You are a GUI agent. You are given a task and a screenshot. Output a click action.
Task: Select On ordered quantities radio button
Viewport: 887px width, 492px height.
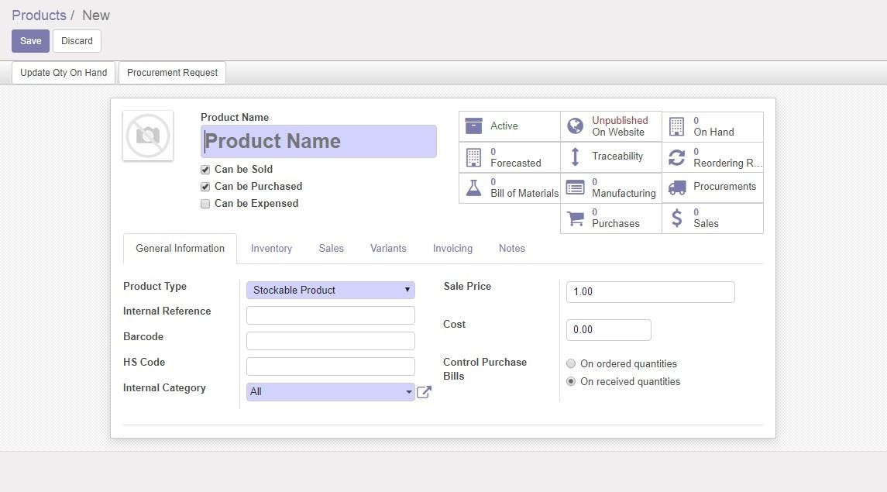(571, 363)
